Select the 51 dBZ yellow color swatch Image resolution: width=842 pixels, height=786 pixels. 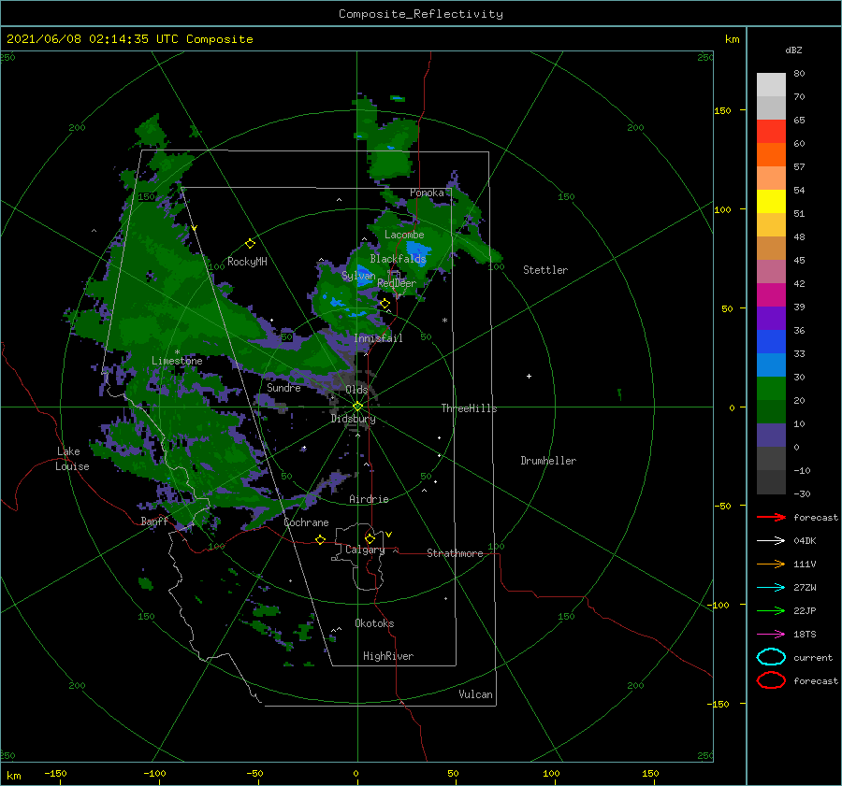click(771, 202)
